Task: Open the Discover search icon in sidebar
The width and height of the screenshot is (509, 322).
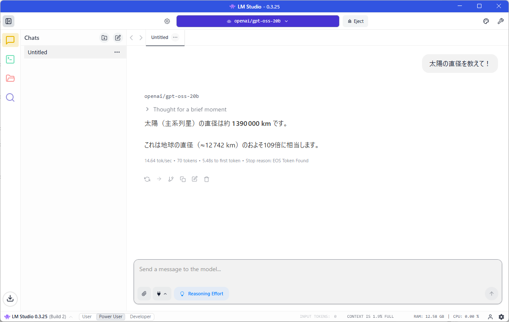Action: coord(10,97)
